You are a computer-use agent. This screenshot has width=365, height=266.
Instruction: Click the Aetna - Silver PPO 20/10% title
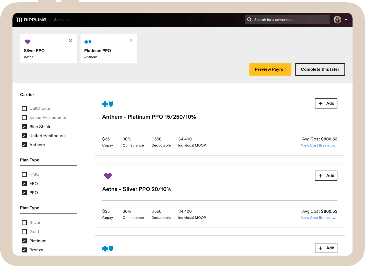pos(137,189)
